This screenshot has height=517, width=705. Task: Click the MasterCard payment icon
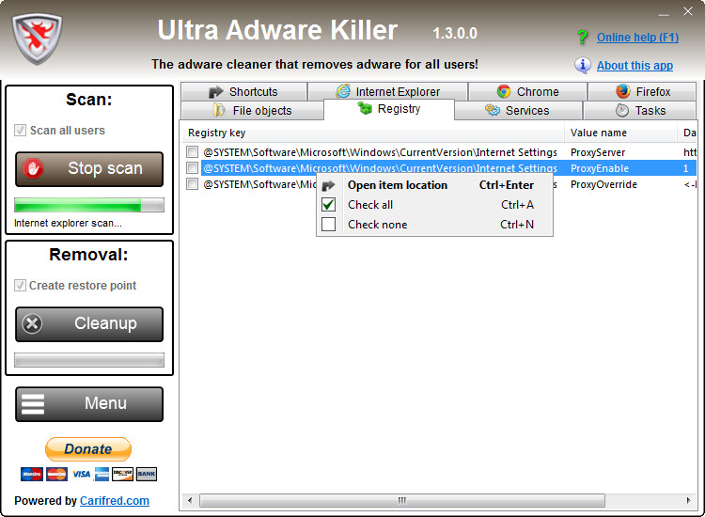(56, 475)
